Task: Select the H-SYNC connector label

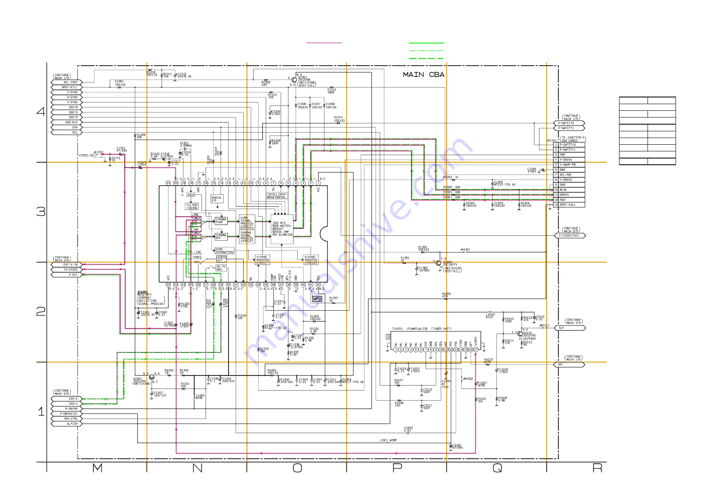Action: (x=67, y=97)
